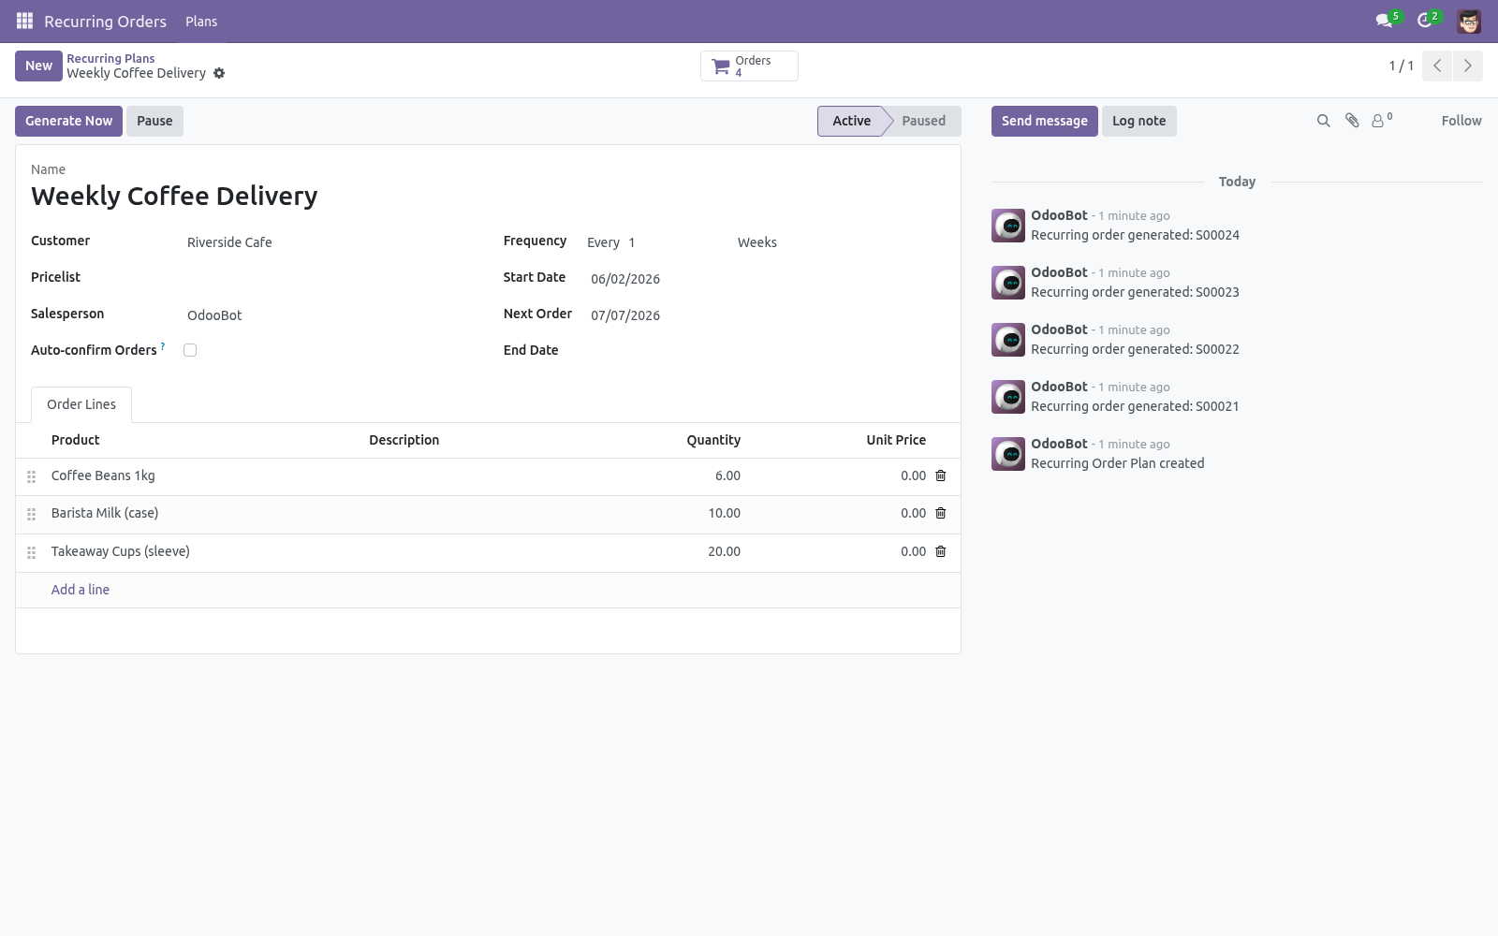Open the Customer dropdown Riverside Cafe
This screenshot has width=1498, height=936.
pos(326,242)
